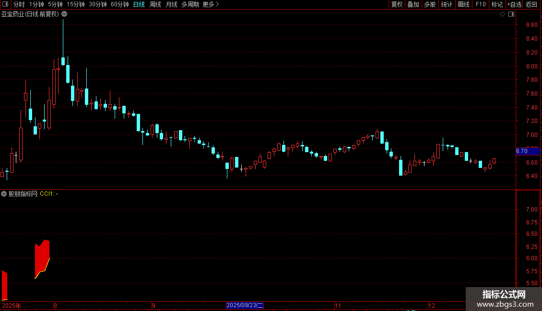Select the 5分钟 period tab
The image size is (542, 311).
coord(55,4)
